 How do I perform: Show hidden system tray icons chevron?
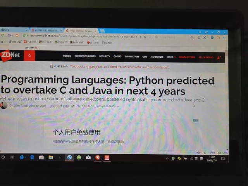[x=167, y=158]
